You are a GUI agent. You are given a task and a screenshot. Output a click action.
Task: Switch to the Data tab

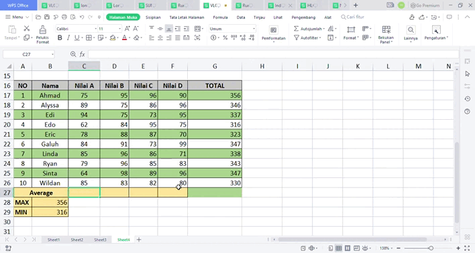pos(241,17)
